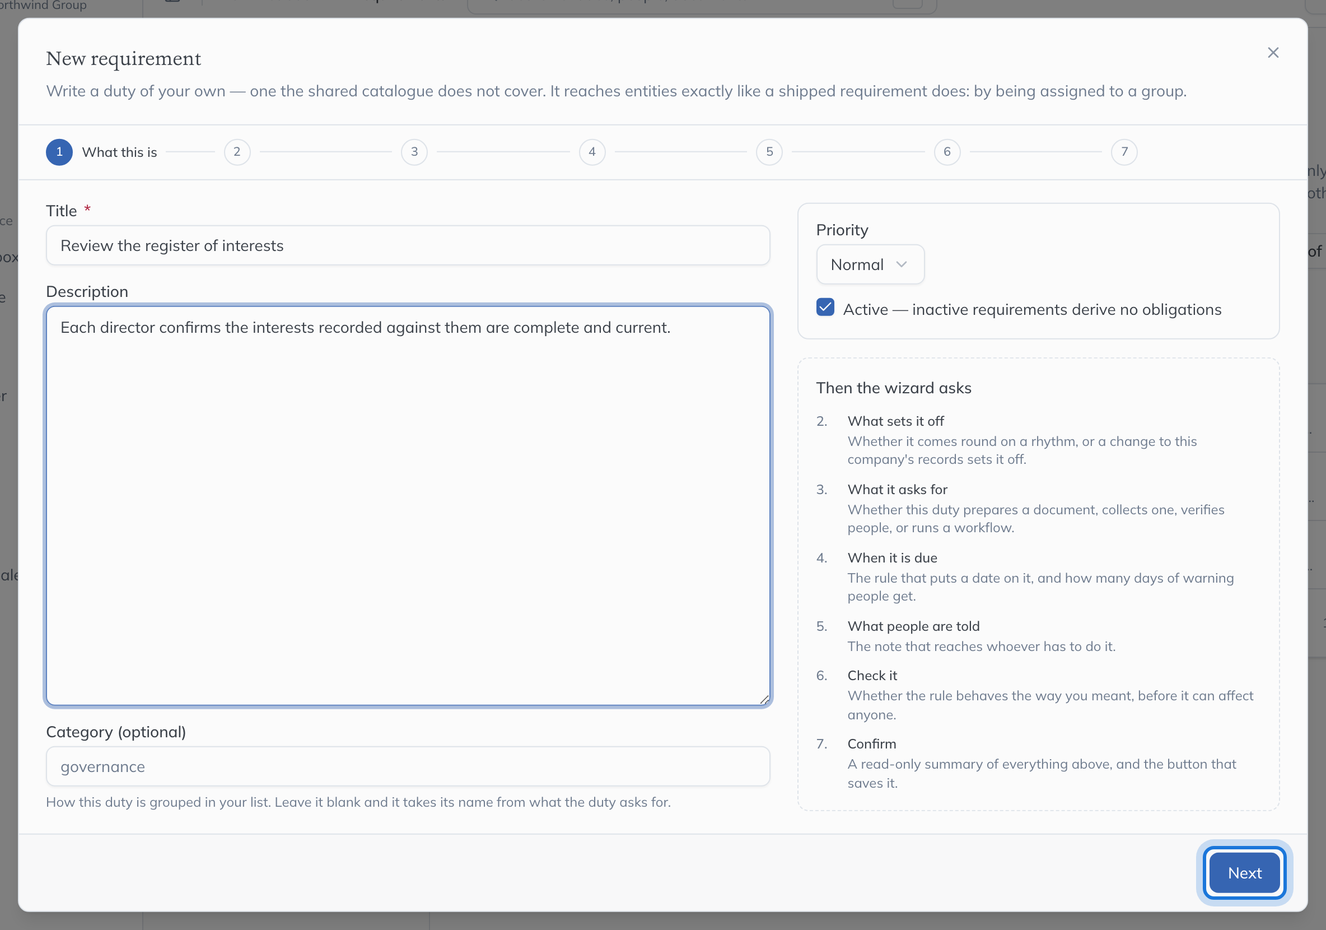Jump to wizard step 4 circle
Viewport: 1326px width, 930px height.
(x=592, y=152)
